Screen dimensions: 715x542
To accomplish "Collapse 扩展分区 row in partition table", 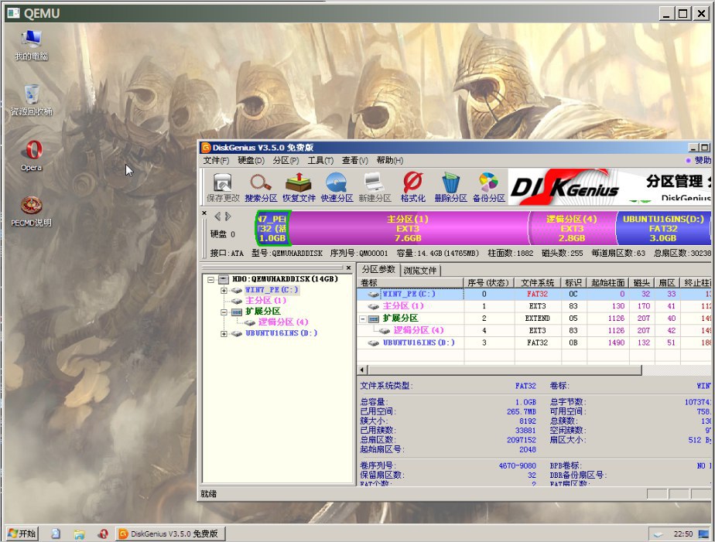I will pyautogui.click(x=363, y=319).
